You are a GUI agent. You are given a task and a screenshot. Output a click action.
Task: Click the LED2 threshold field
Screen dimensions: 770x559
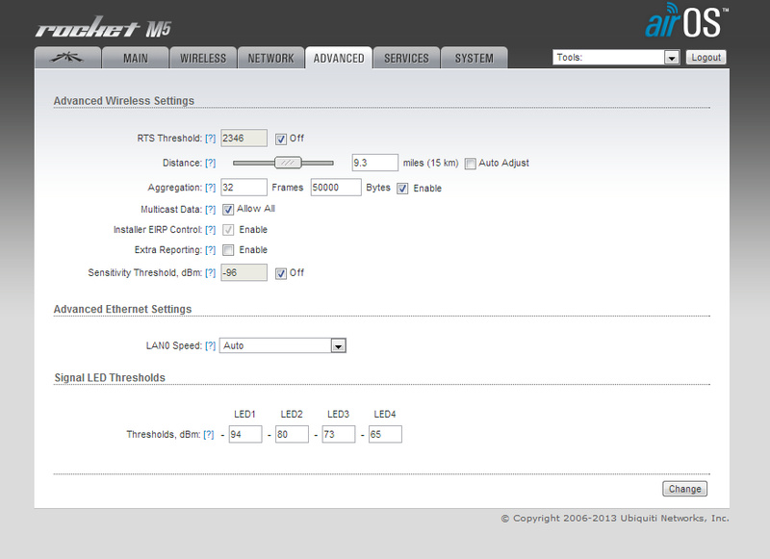click(293, 434)
